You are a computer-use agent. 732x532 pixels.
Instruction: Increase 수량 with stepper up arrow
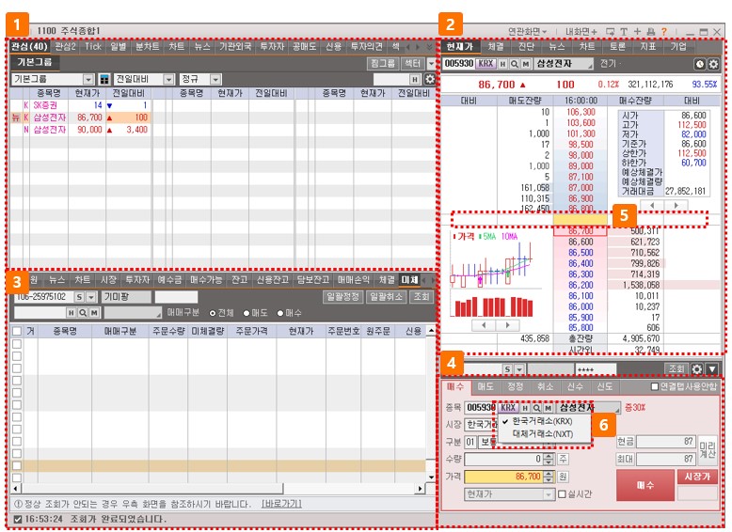click(x=549, y=457)
